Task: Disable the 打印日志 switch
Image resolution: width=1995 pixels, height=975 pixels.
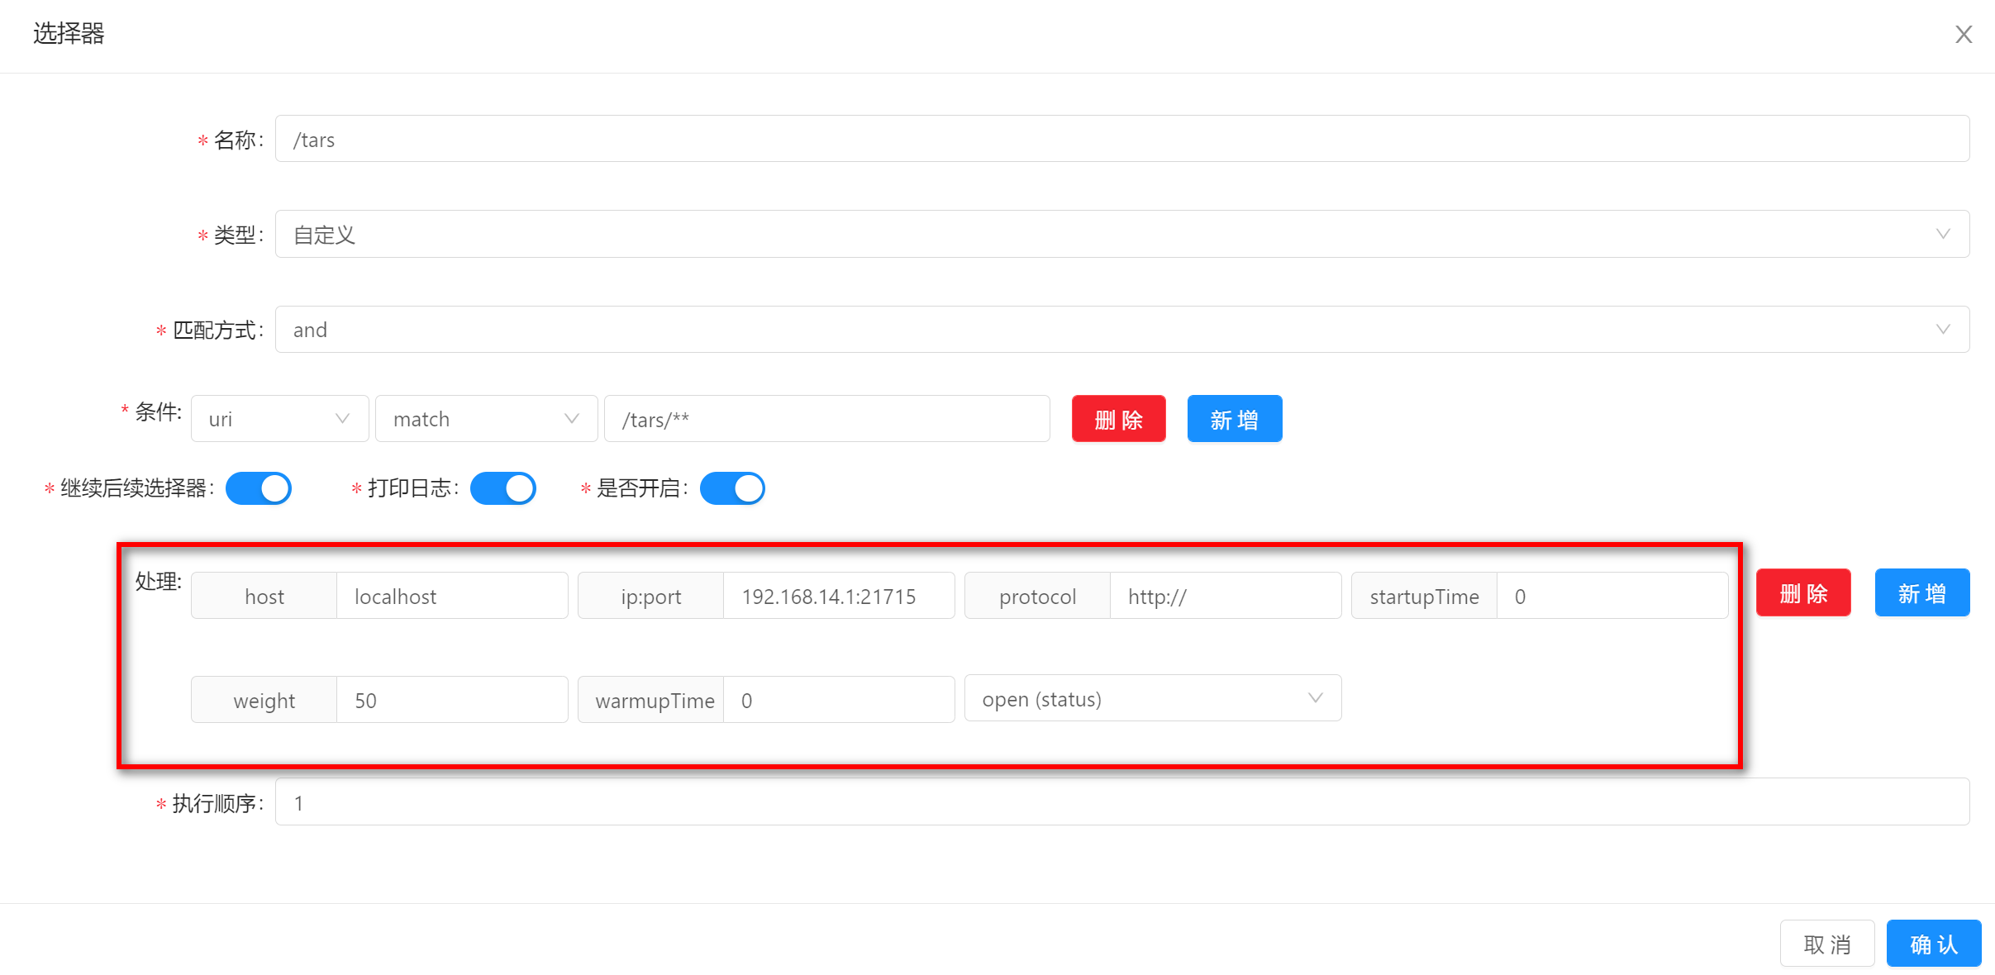Action: coord(502,488)
